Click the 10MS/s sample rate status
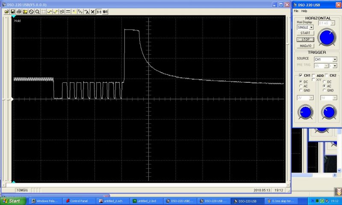 click(x=22, y=190)
